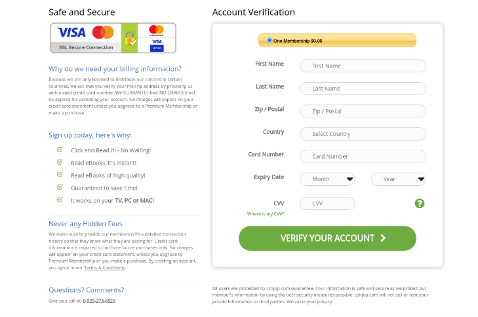Viewport: 478px width, 317px height.
Task: Click the checkmark beside 'It works on your TV, PC or MAC!'
Action: [x=60, y=200]
